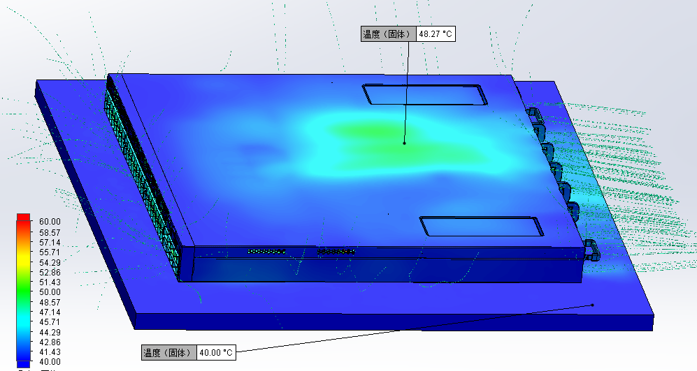Click legend value 47.14

click(x=50, y=312)
